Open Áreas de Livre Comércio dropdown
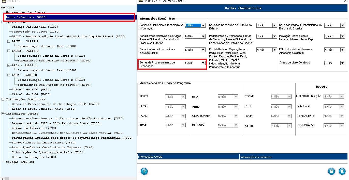The image size is (349, 180). pyautogui.click(x=342, y=63)
